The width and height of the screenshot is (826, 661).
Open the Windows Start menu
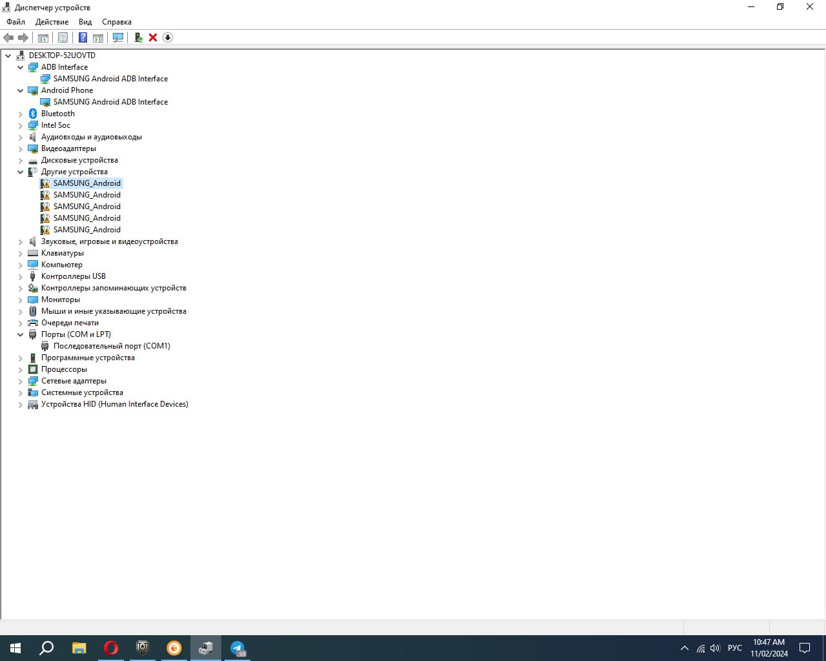pos(15,648)
